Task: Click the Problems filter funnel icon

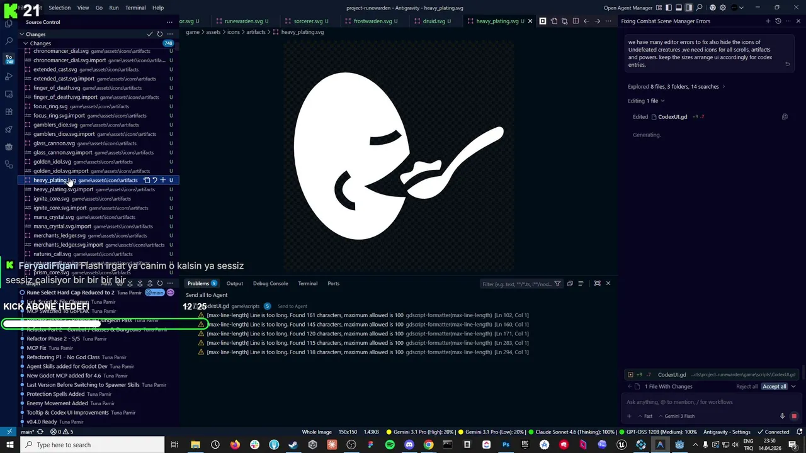Action: pyautogui.click(x=557, y=284)
